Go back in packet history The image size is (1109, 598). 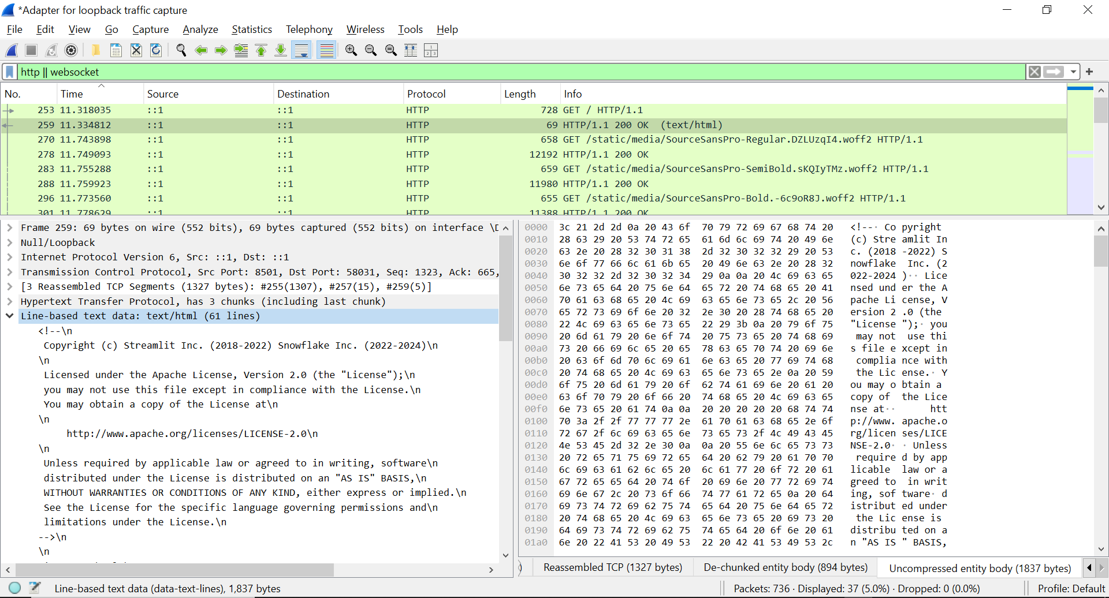pos(201,50)
